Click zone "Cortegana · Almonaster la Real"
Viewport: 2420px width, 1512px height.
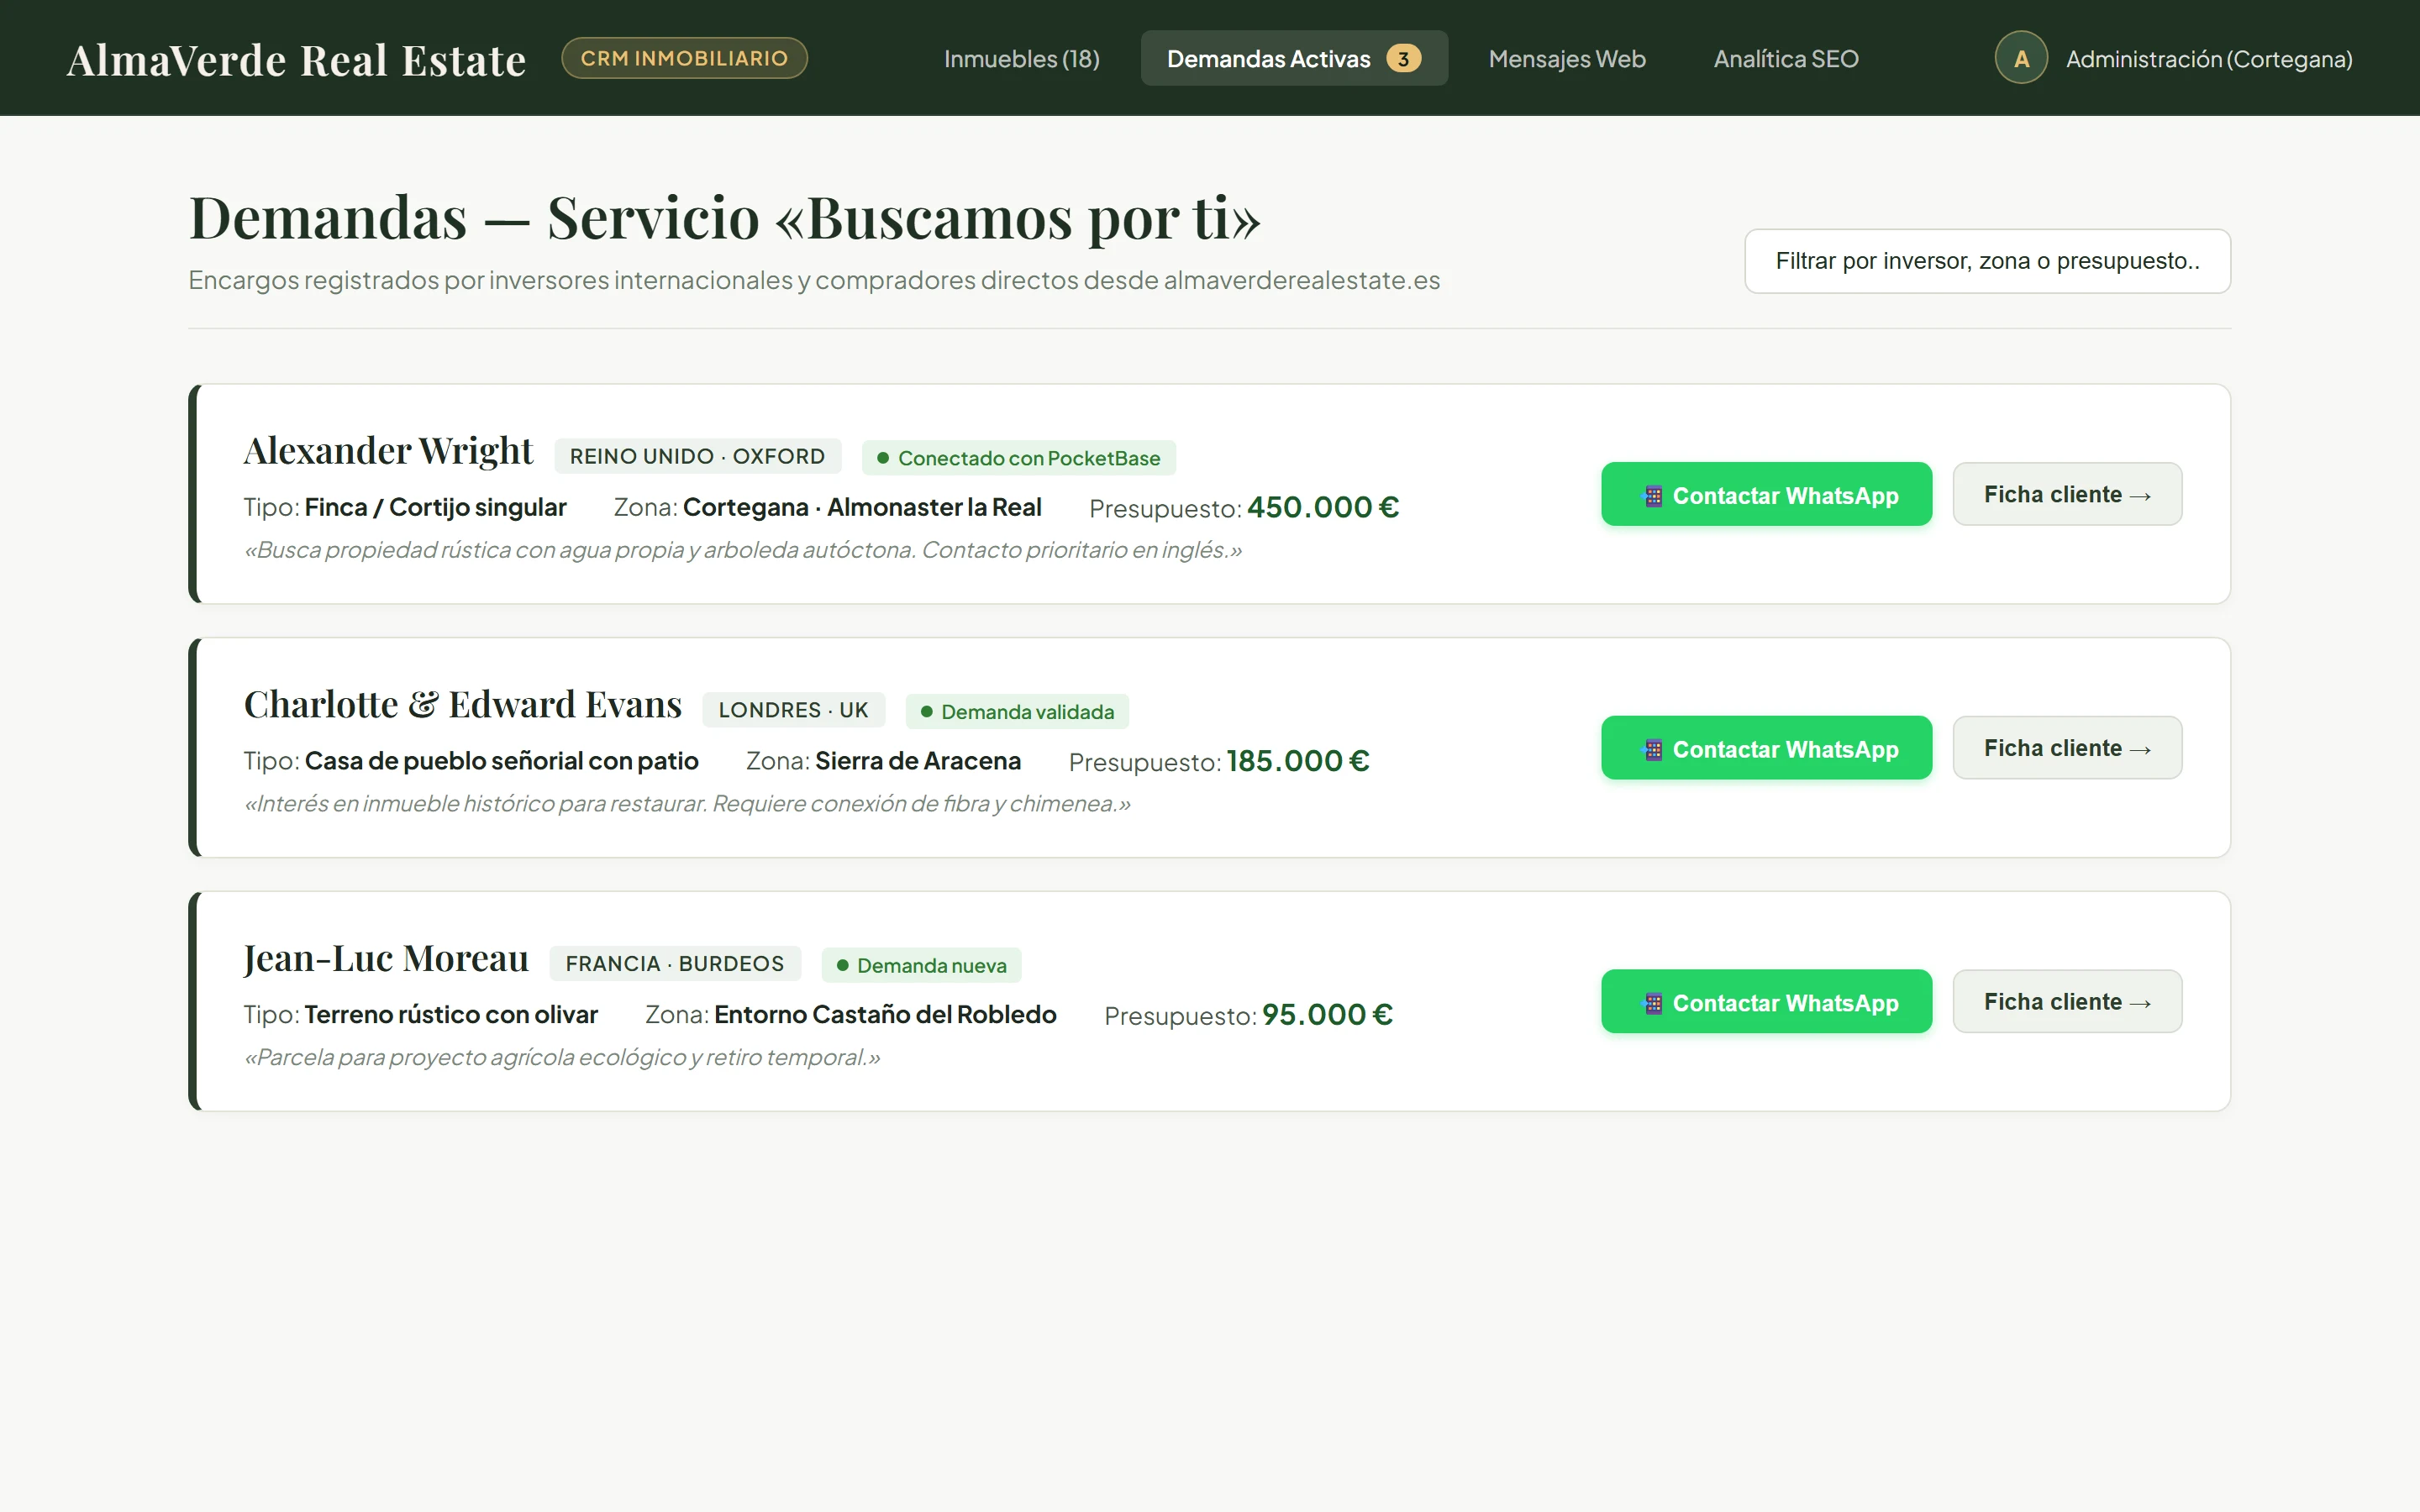862,507
